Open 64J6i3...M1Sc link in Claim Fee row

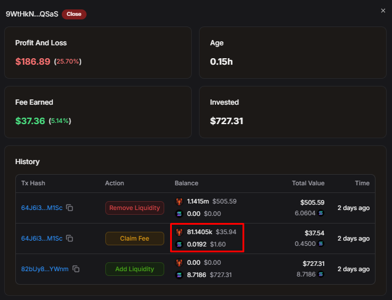click(42, 239)
